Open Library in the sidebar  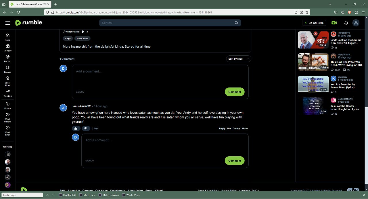7,105
